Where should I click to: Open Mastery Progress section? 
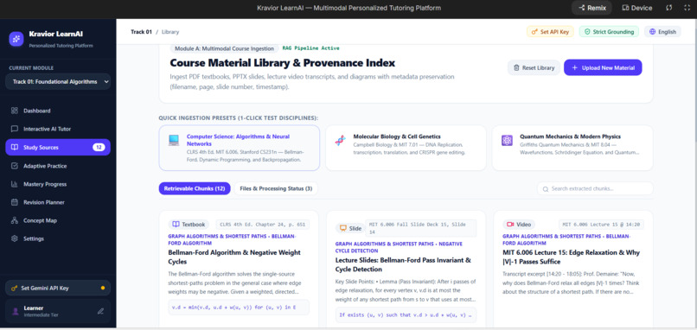click(58, 184)
